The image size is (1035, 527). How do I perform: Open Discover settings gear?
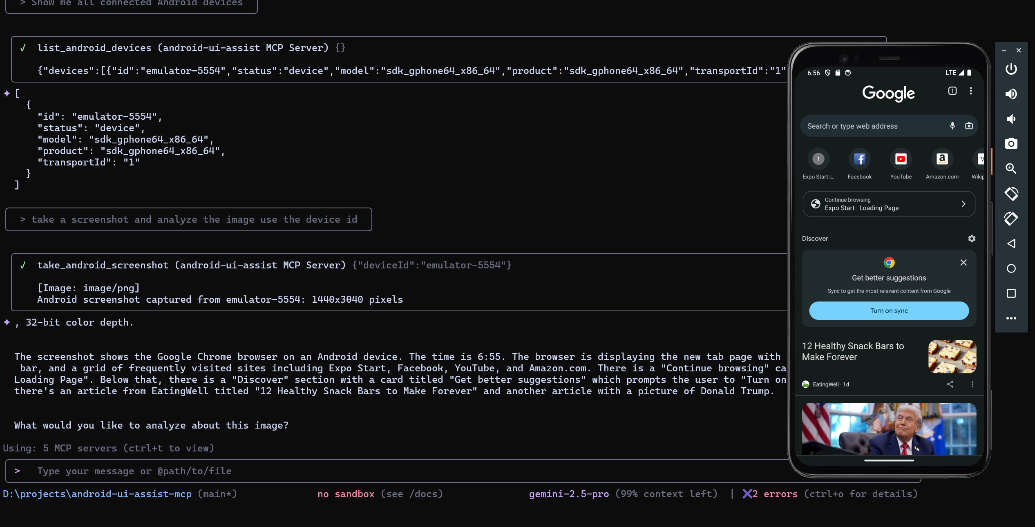[972, 239]
